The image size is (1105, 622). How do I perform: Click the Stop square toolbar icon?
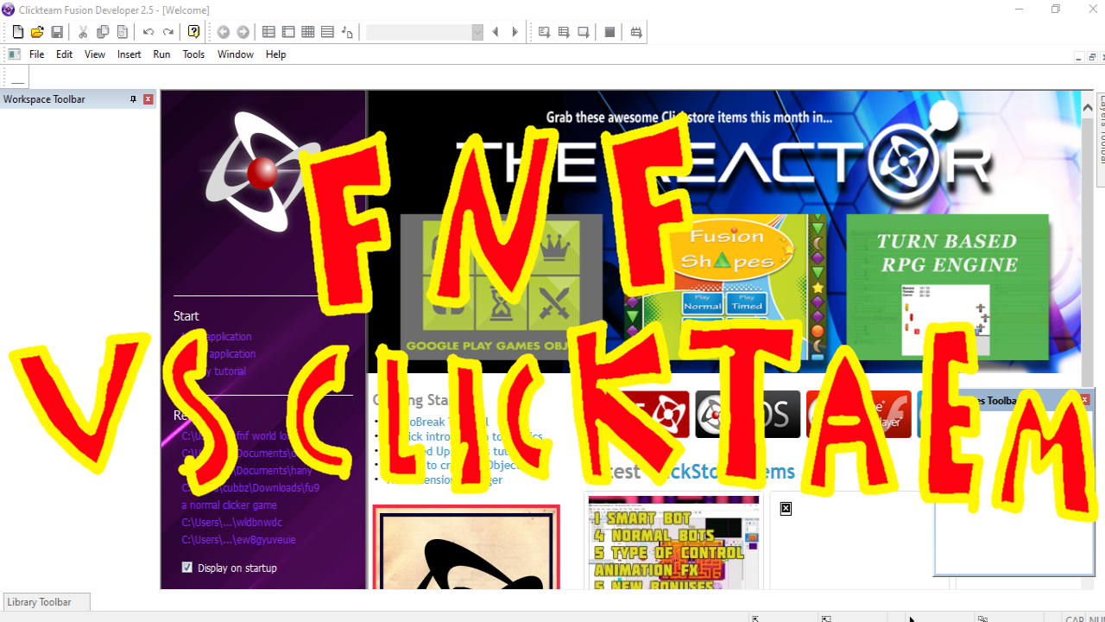click(609, 32)
